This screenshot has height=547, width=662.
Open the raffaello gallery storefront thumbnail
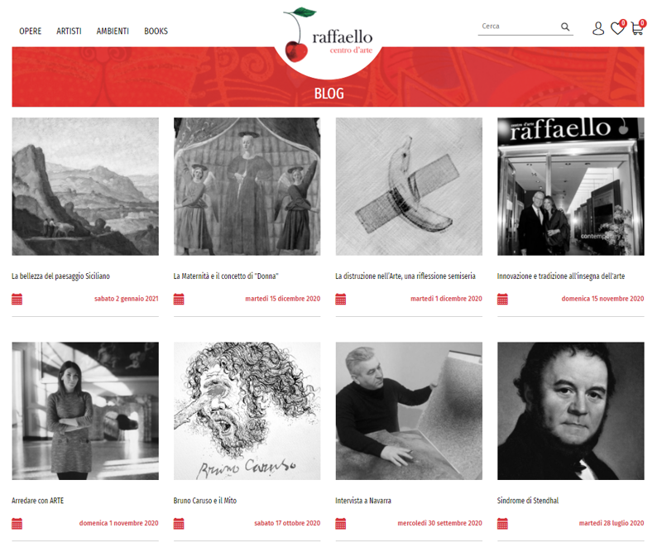tap(571, 186)
